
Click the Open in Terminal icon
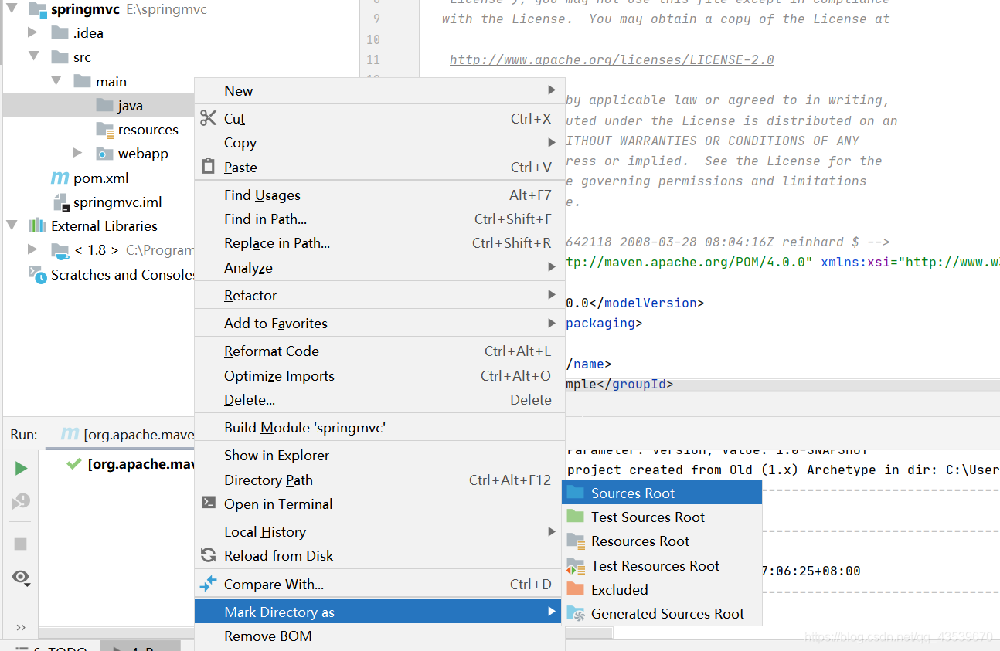tap(208, 503)
